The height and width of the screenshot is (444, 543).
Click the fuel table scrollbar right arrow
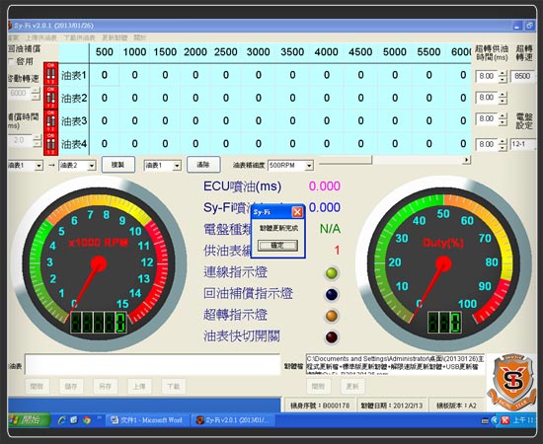tap(466, 160)
